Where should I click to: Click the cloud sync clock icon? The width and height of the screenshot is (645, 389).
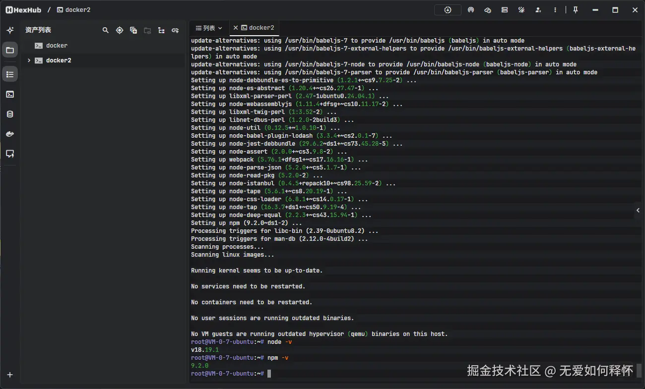(x=488, y=10)
